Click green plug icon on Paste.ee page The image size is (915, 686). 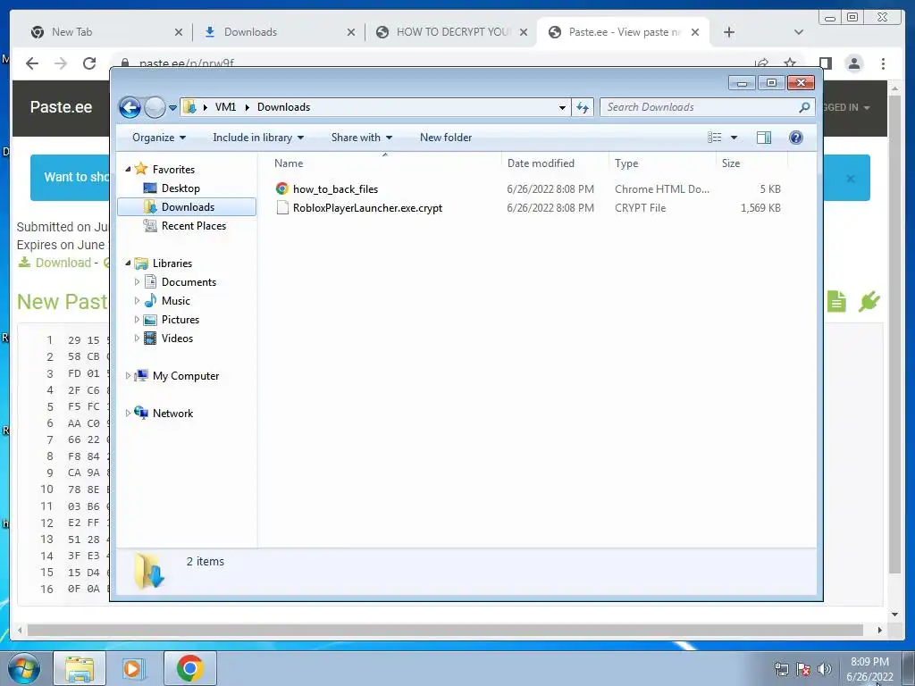(869, 302)
